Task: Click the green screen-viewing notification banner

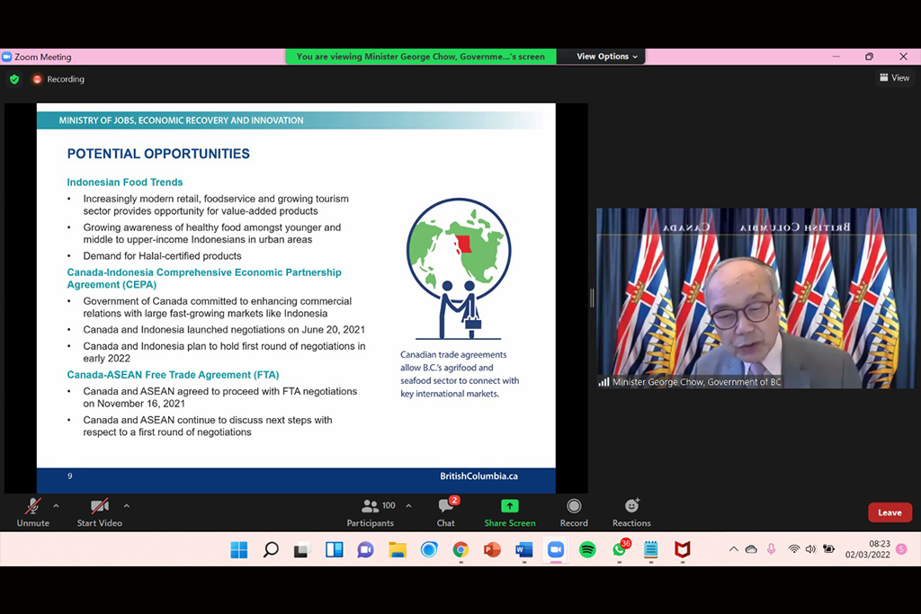Action: tap(420, 57)
